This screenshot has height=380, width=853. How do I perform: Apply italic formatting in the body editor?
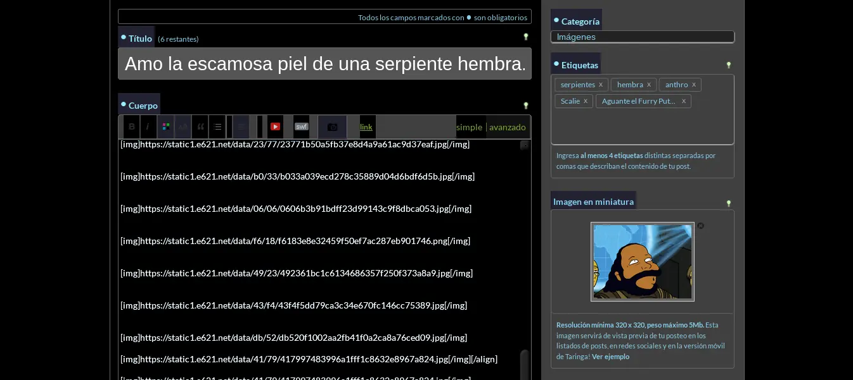coord(148,126)
